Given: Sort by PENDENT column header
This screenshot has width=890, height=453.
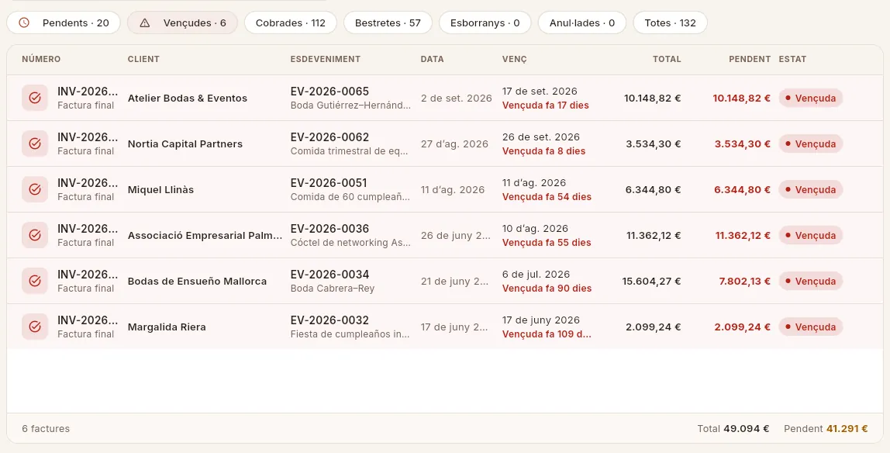Looking at the screenshot, I should (x=750, y=59).
